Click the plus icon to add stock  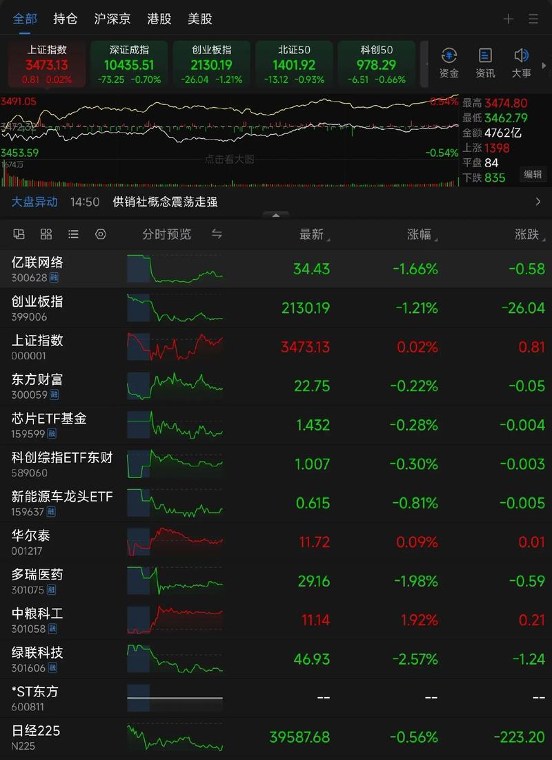click(x=509, y=19)
